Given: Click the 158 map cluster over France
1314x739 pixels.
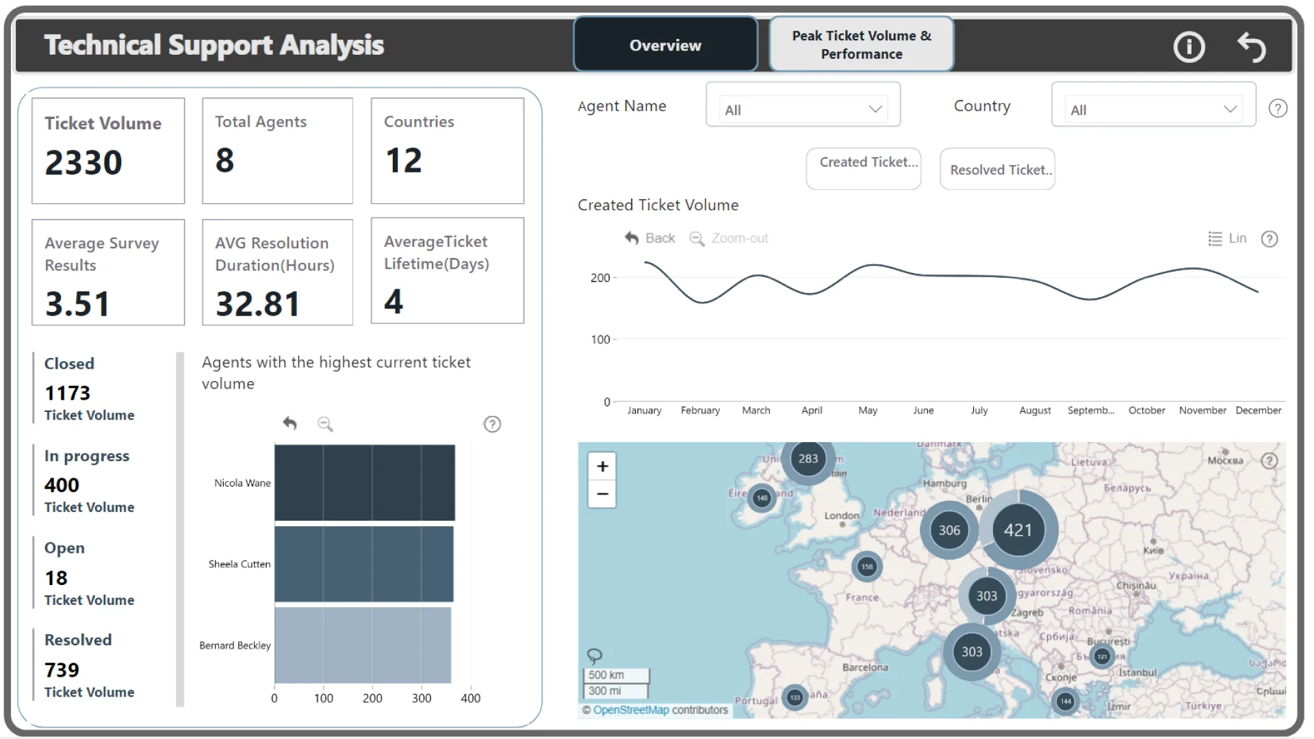Looking at the screenshot, I should (867, 567).
